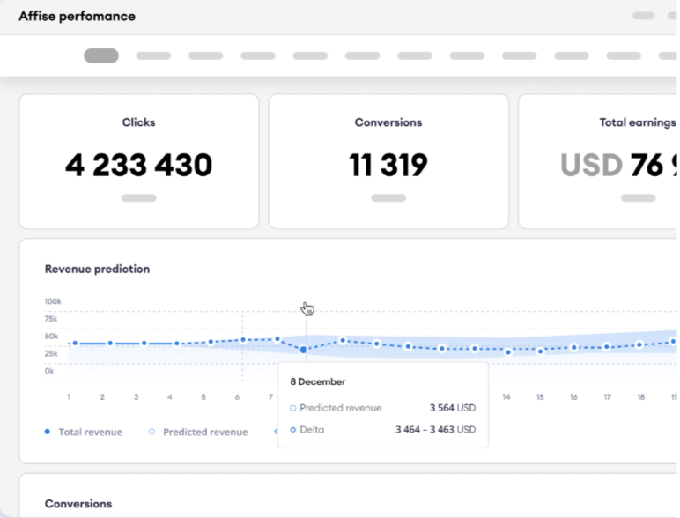Click the x-axis label "17"

[607, 397]
